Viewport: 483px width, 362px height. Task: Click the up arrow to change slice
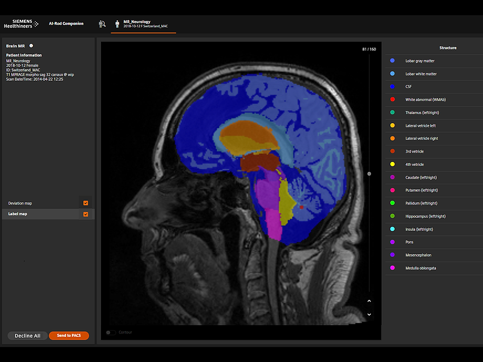tap(369, 300)
